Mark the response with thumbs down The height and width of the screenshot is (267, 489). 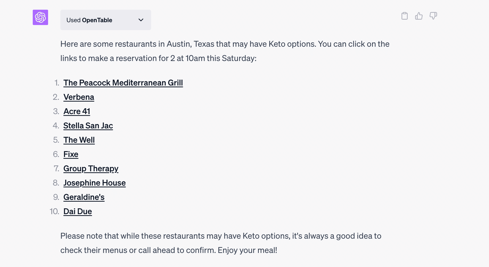coord(433,16)
